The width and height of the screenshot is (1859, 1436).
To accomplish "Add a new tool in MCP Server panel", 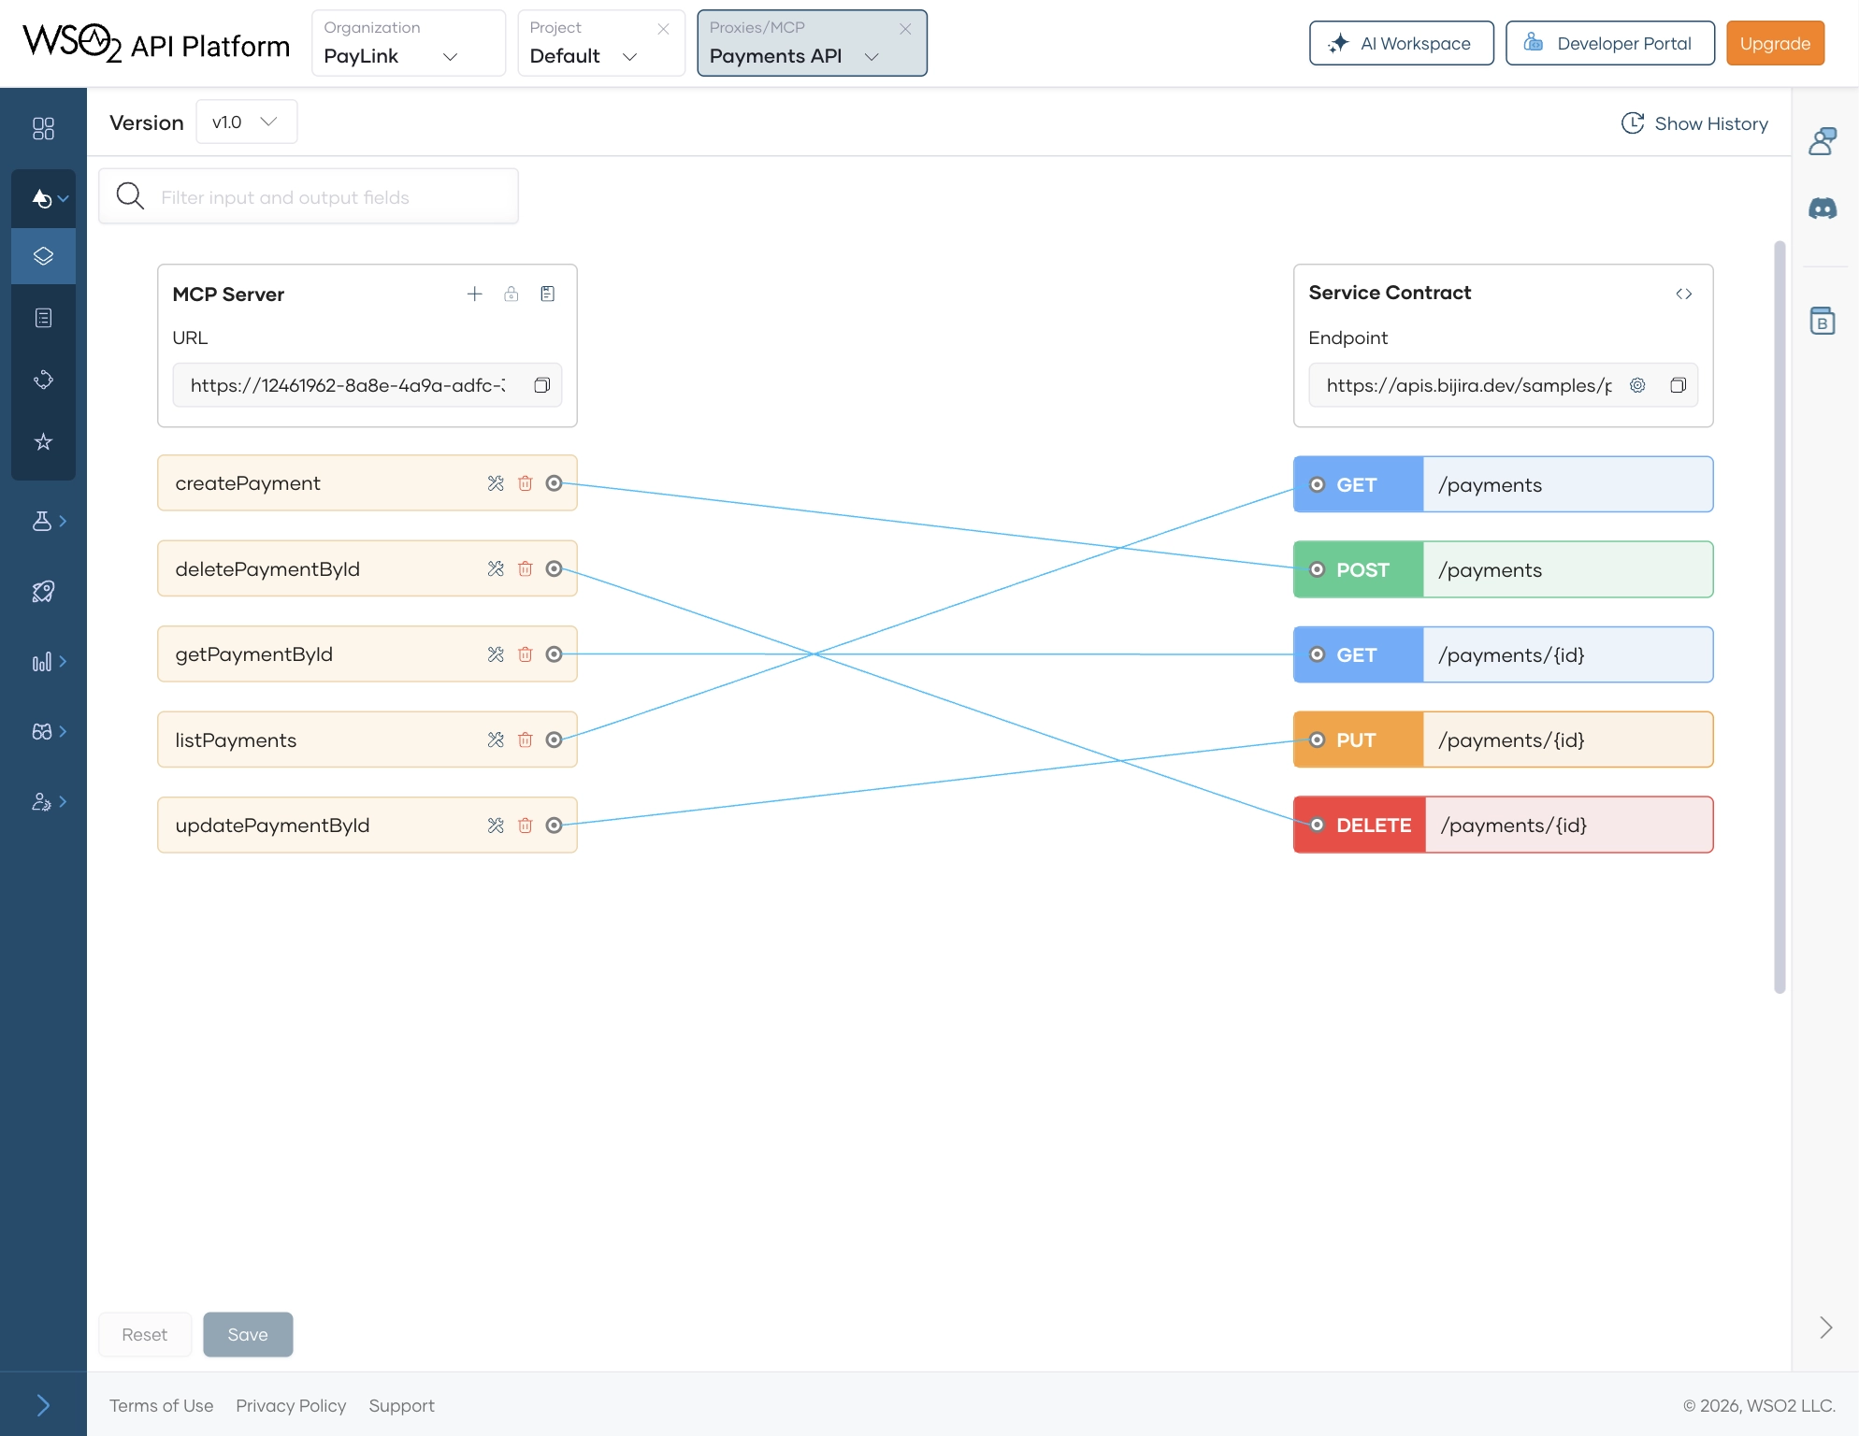I will pyautogui.click(x=475, y=294).
